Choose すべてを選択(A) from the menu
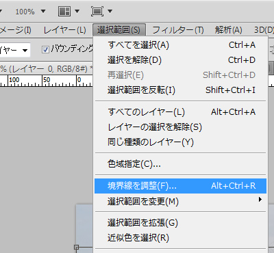 coord(180,45)
